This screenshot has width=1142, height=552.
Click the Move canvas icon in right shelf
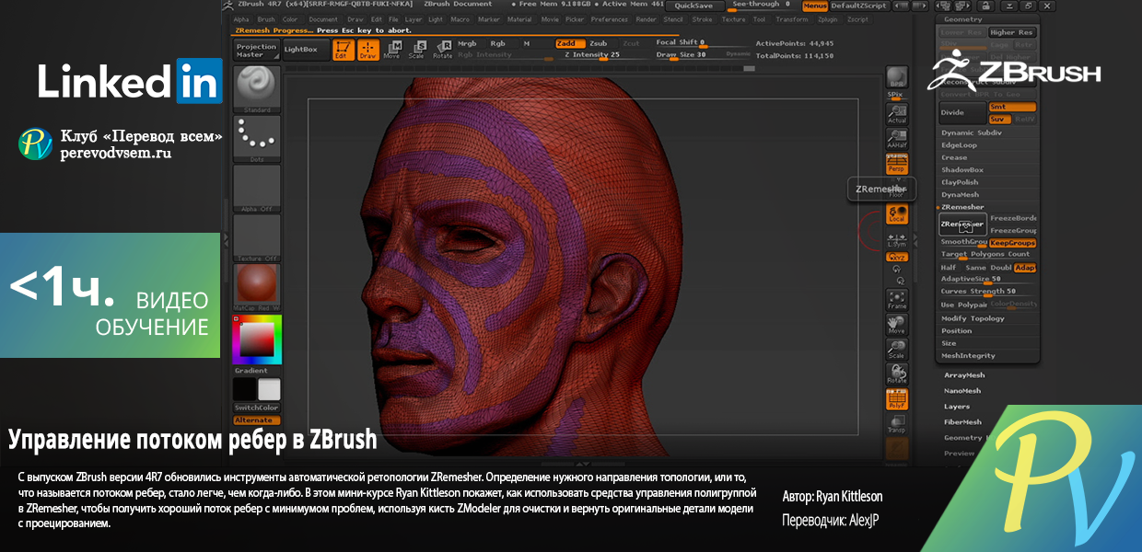pos(896,325)
